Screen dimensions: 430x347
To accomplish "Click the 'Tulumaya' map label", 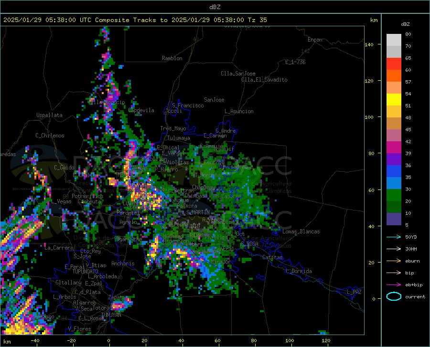I will (x=179, y=138).
